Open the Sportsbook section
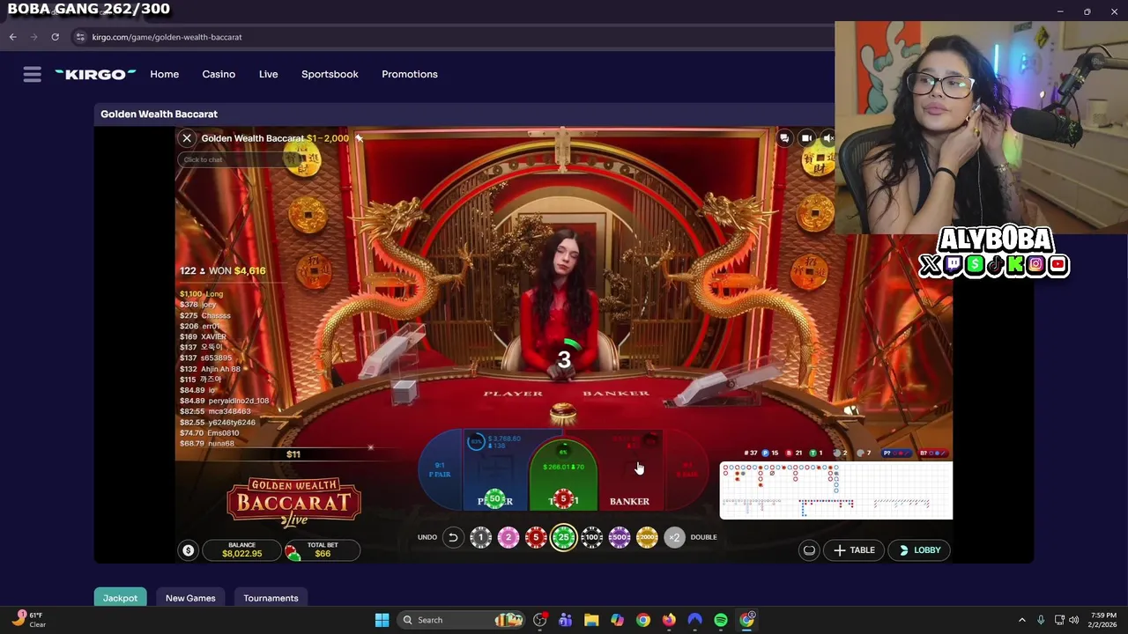This screenshot has width=1128, height=634. point(330,75)
